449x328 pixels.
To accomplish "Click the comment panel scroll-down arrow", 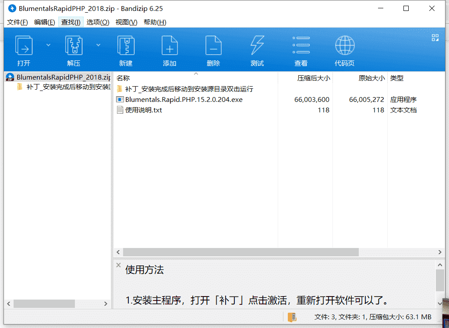I will pyautogui.click(x=440, y=304).
